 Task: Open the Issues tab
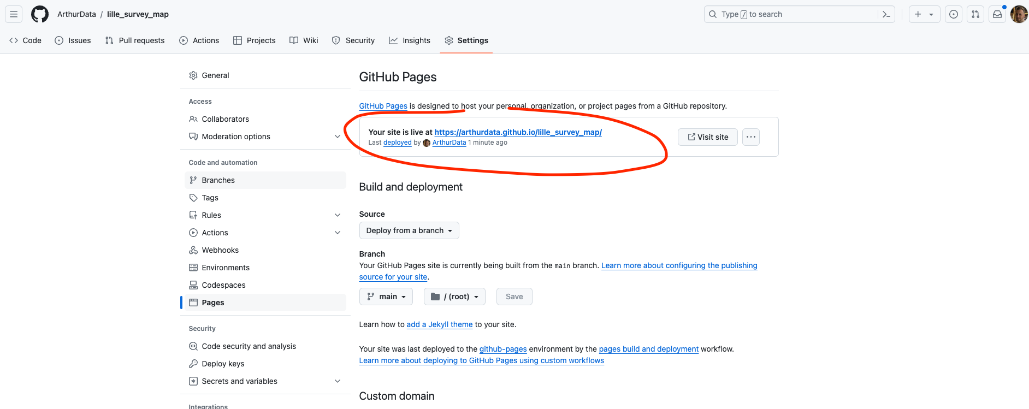click(73, 40)
